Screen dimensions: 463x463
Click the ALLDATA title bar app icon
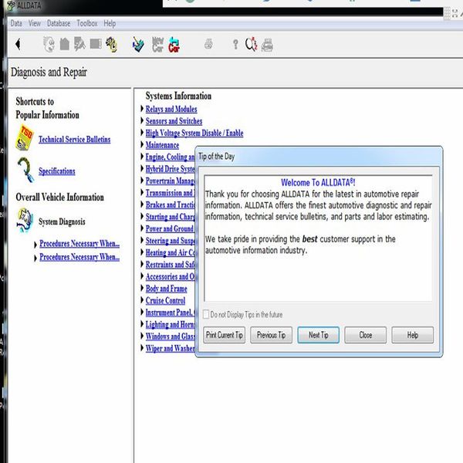click(x=12, y=5)
